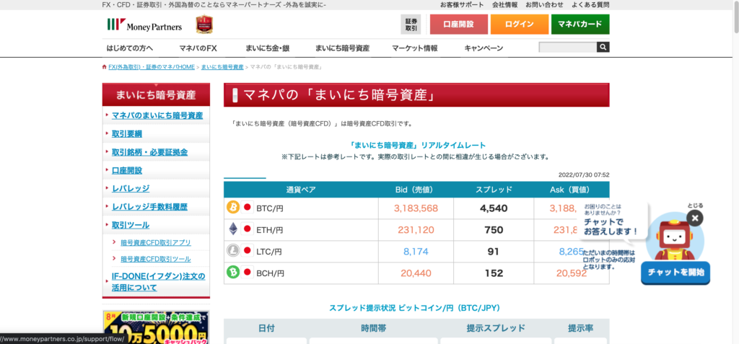
Task: Open sidebar レバレッジ手数料履歴 link
Action: tap(150, 207)
